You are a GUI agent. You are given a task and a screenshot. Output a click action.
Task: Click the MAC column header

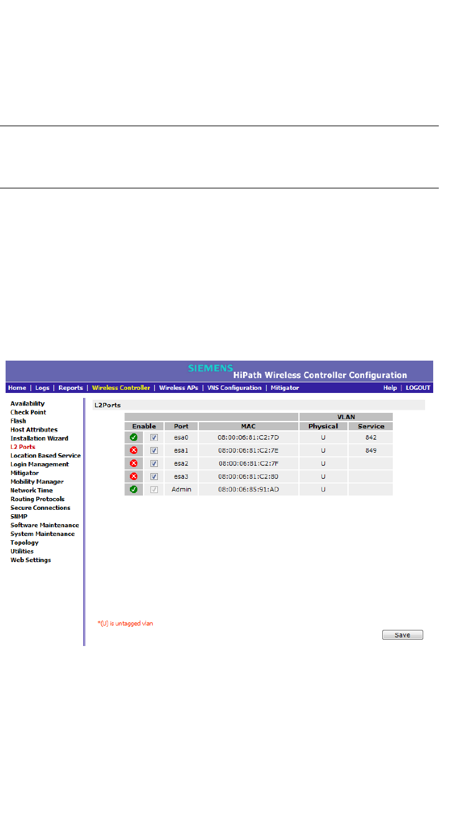coord(249,427)
